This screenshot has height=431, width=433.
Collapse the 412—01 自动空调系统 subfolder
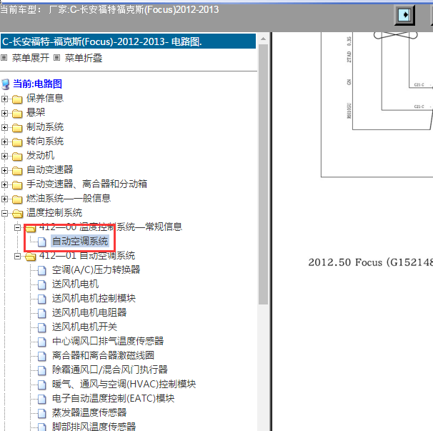click(17, 256)
